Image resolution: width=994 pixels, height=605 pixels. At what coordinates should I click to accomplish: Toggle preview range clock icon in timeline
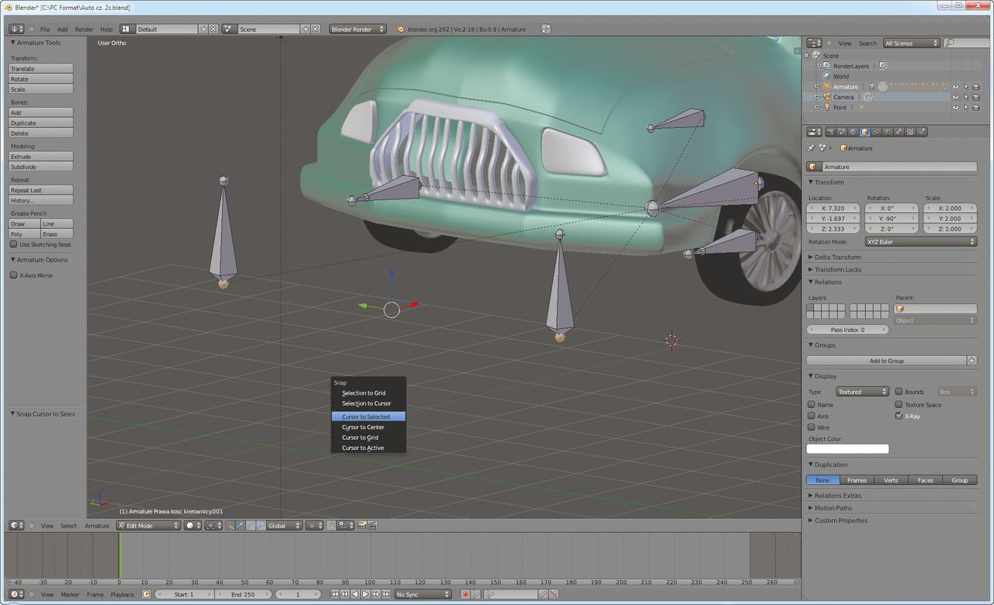(147, 594)
